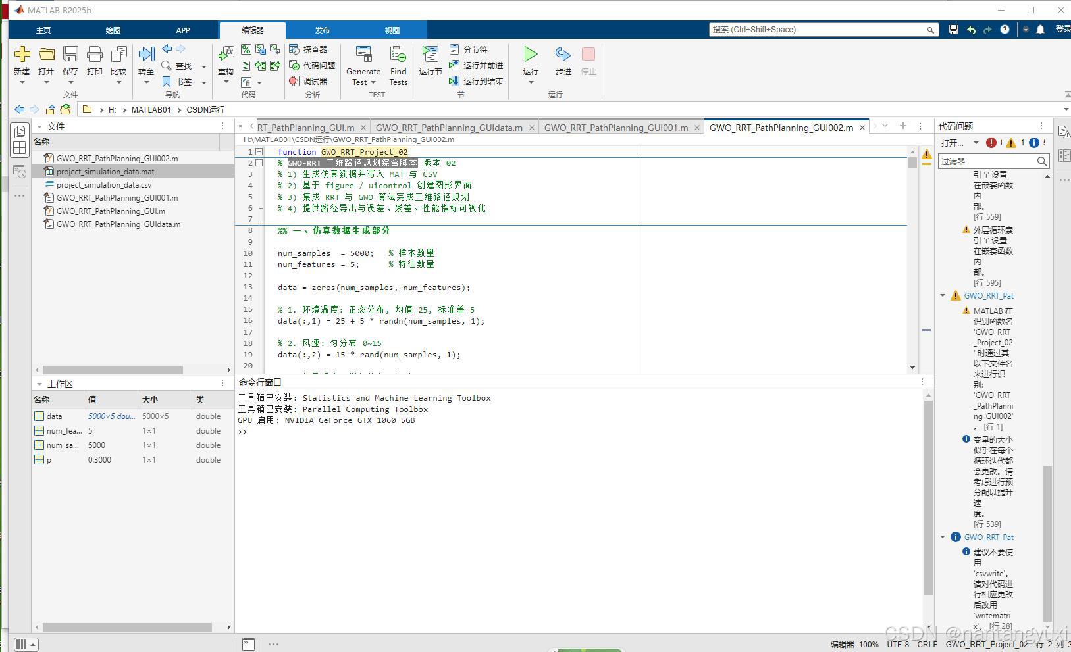Open the 打开... scope dropdown in 代码问题
Screen dimensions: 1071x652
point(960,143)
